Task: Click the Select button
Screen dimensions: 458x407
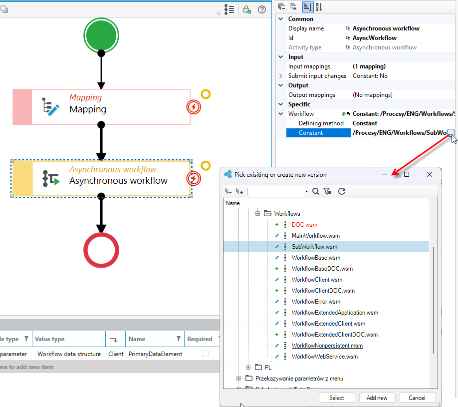Action: 336,398
